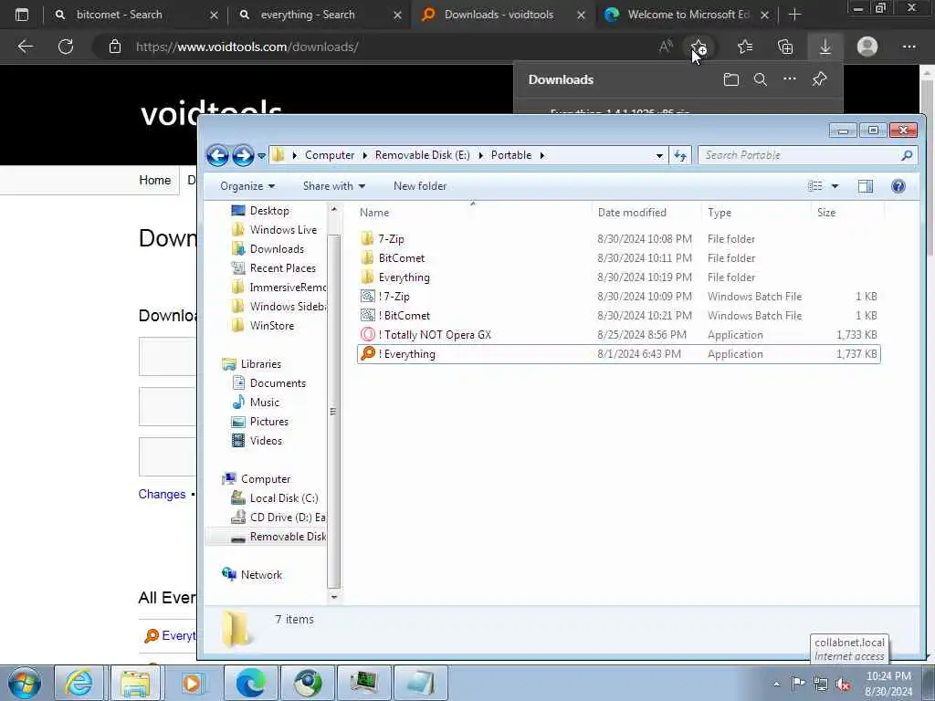Select Network in navigation pane
This screenshot has width=935, height=701.
[261, 575]
